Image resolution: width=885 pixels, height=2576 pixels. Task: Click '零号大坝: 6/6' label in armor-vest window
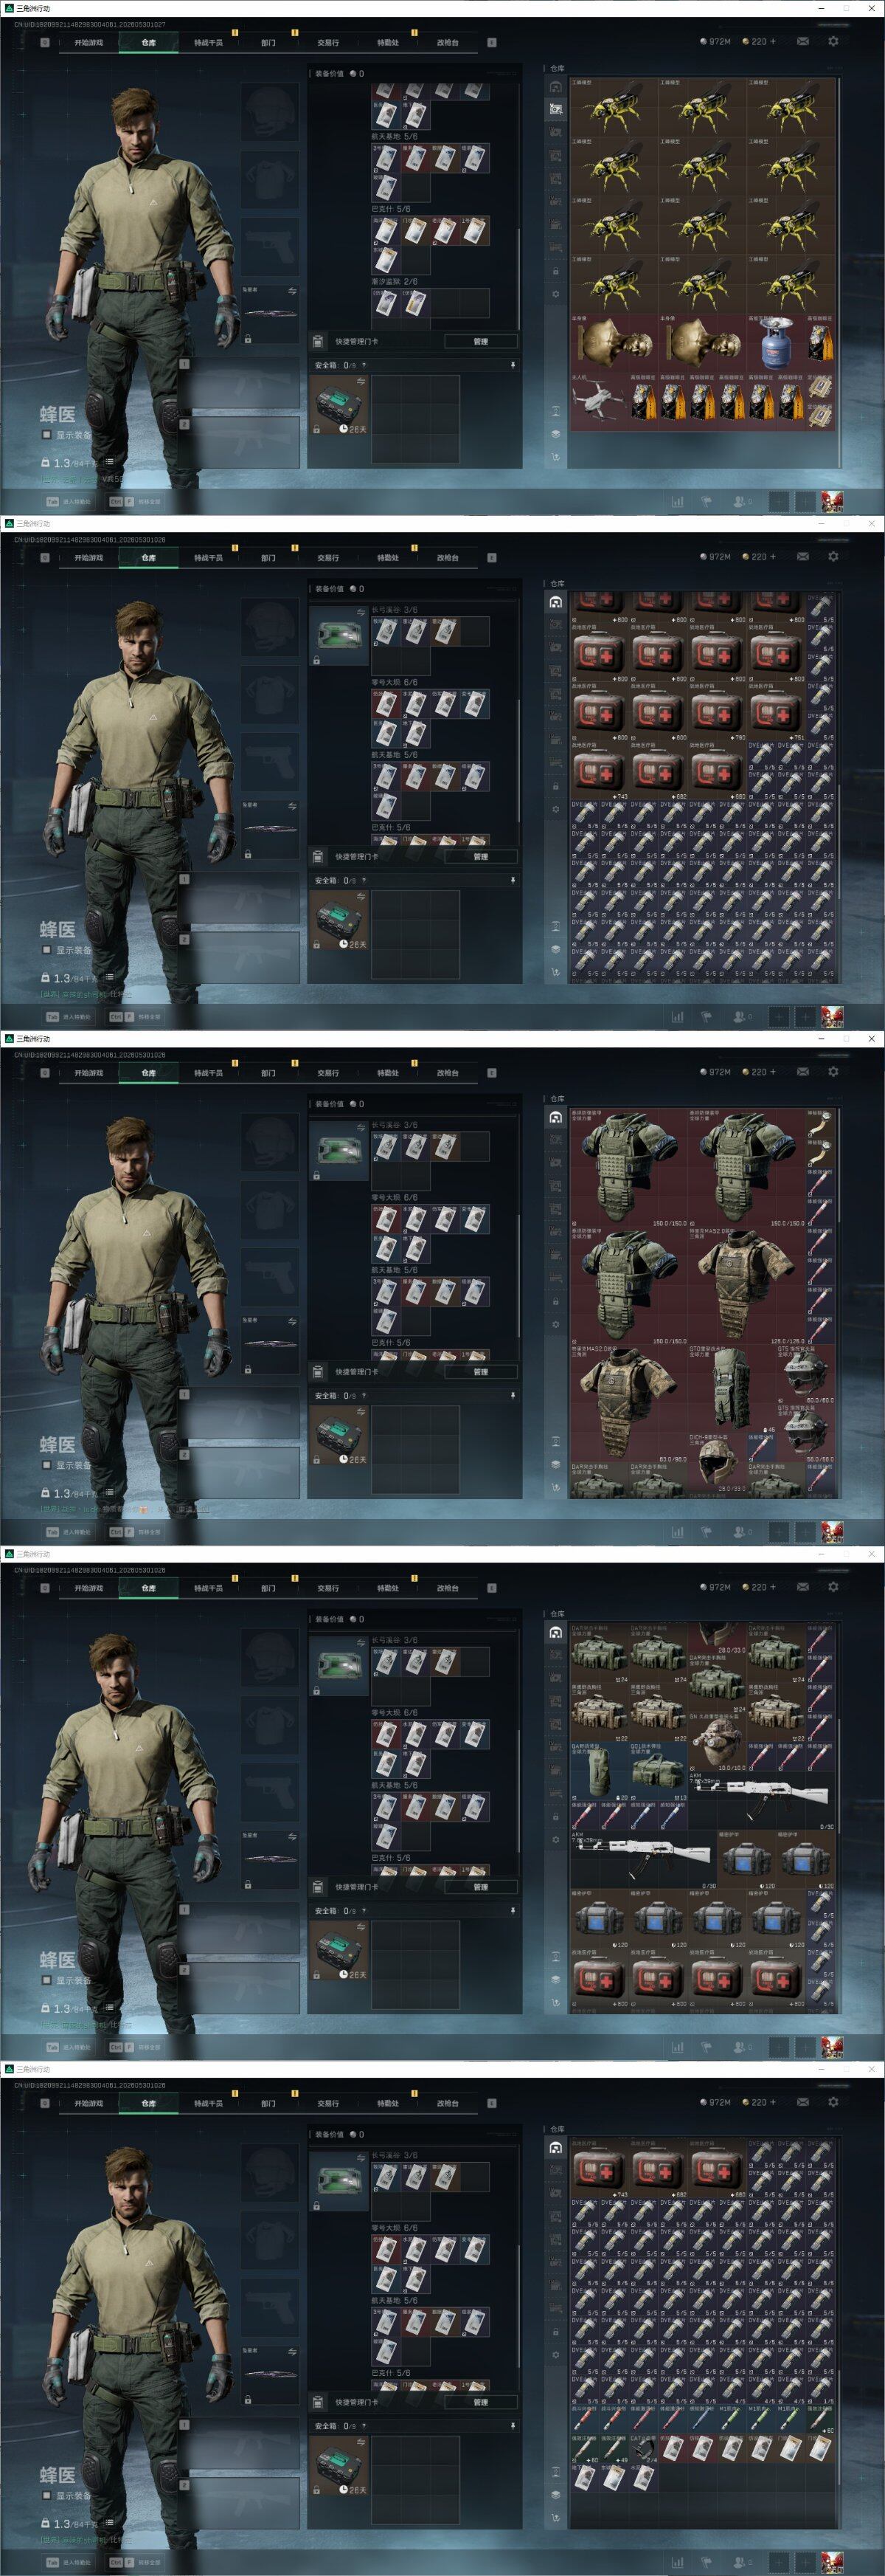395,1197
